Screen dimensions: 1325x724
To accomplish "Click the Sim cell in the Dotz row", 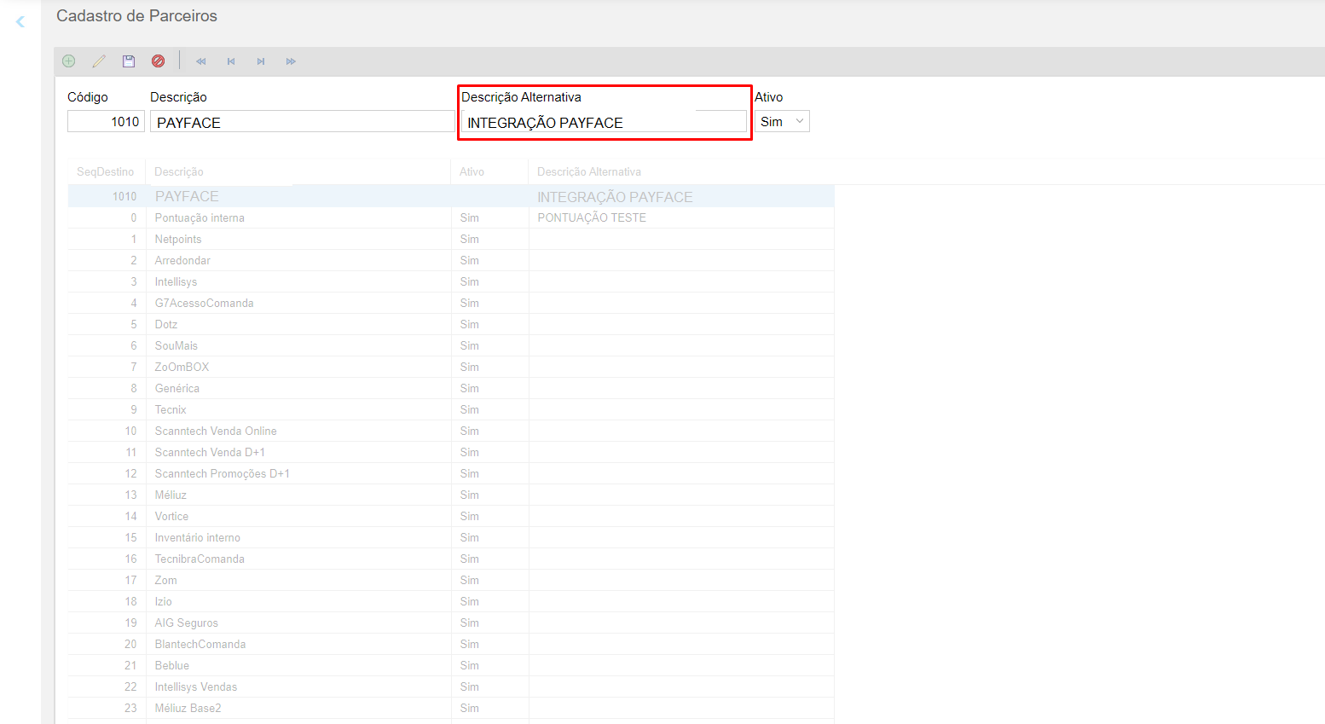I will [x=489, y=324].
